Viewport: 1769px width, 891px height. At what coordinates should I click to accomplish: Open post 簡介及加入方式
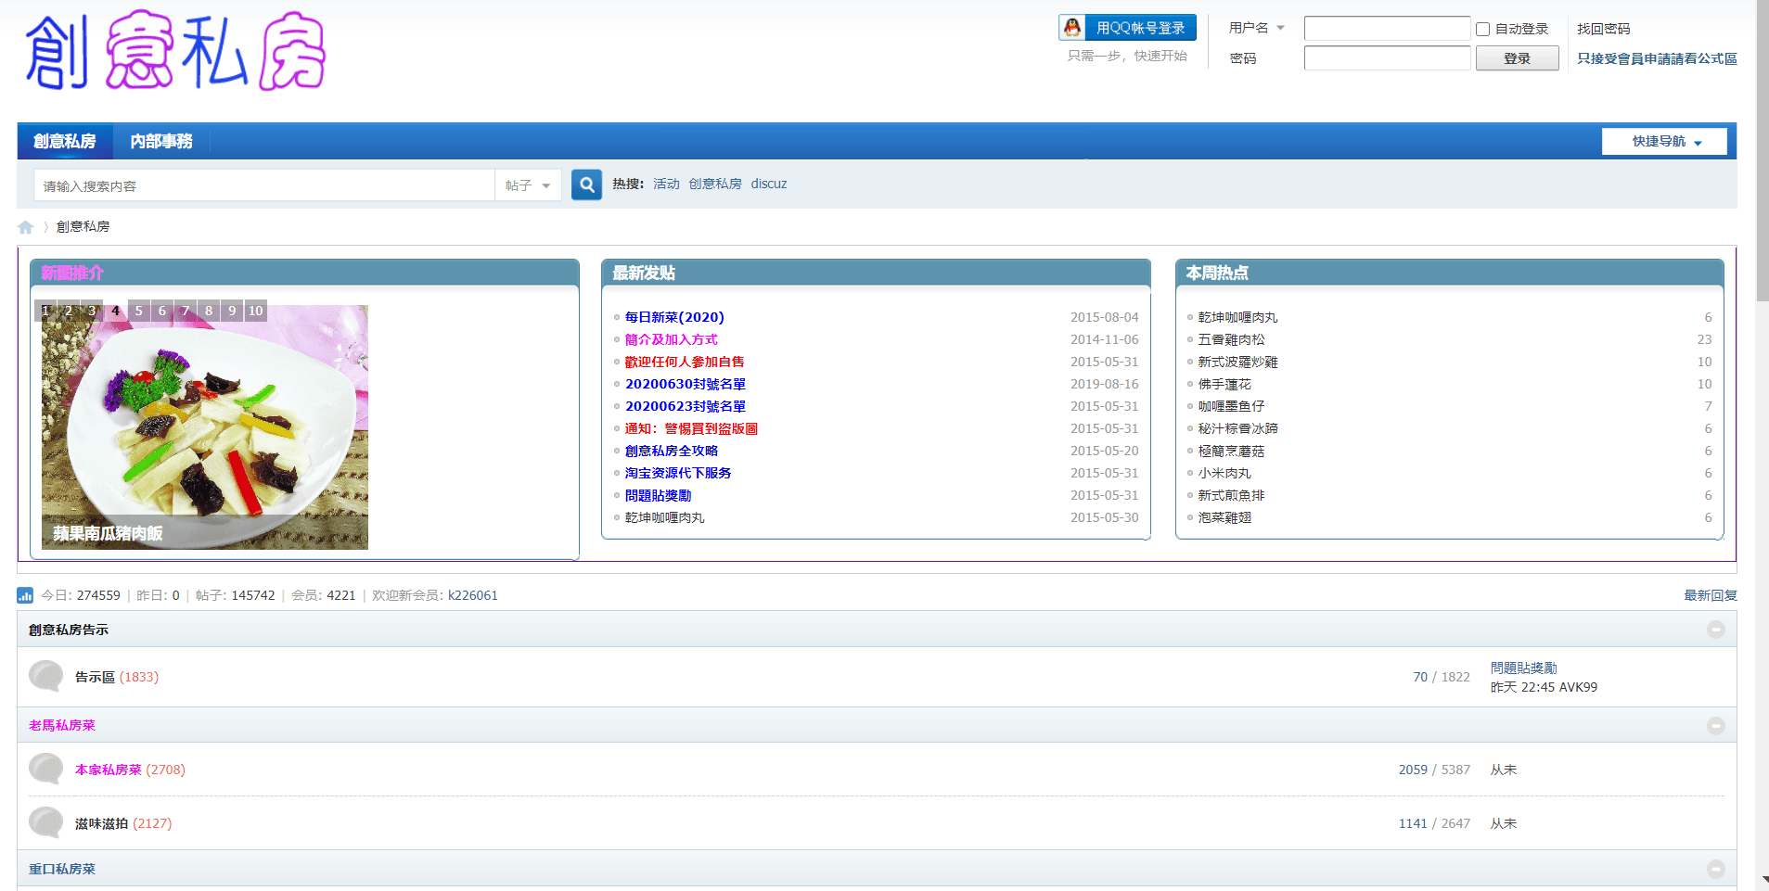point(671,339)
